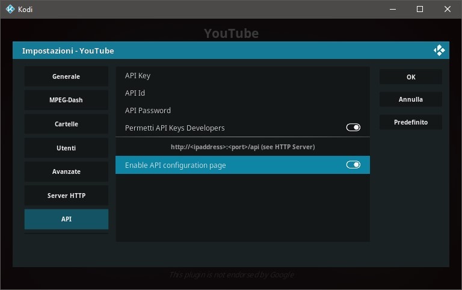Click the http://<ipaddress>:<port>/api info text
462x290 pixels.
(x=243, y=147)
